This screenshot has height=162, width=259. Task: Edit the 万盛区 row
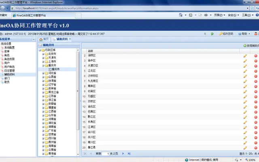pos(245,97)
